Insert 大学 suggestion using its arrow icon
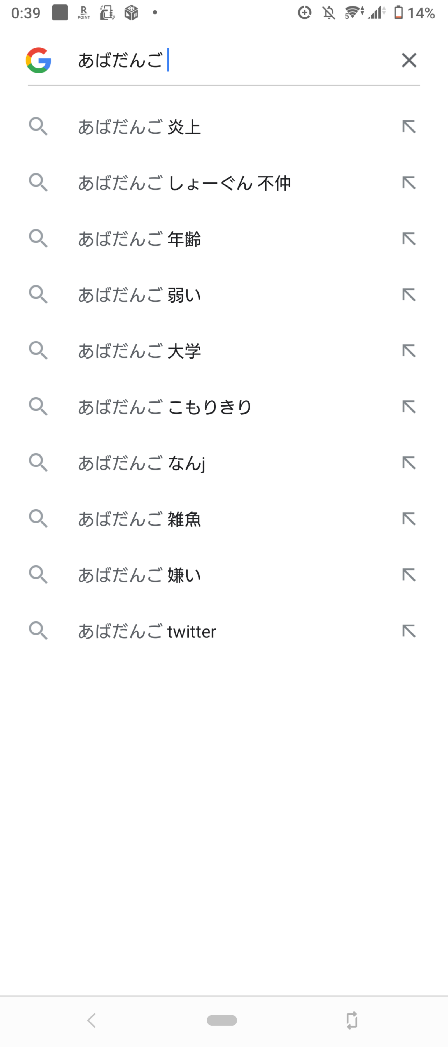448x1047 pixels. (409, 351)
